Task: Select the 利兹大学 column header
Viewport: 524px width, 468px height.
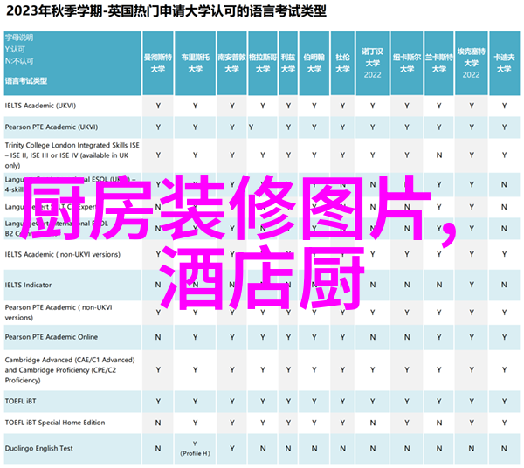Action: pos(288,63)
